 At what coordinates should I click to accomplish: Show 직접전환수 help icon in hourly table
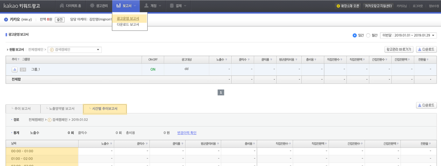pos(290,144)
